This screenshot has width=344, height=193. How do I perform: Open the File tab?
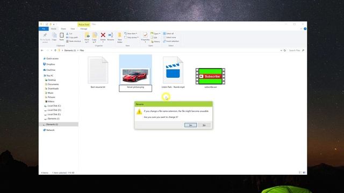[x=44, y=29]
